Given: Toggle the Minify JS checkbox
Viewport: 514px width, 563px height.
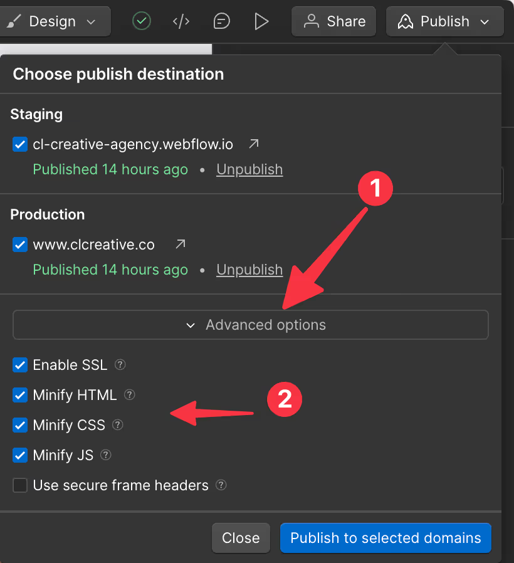Looking at the screenshot, I should tap(20, 455).
